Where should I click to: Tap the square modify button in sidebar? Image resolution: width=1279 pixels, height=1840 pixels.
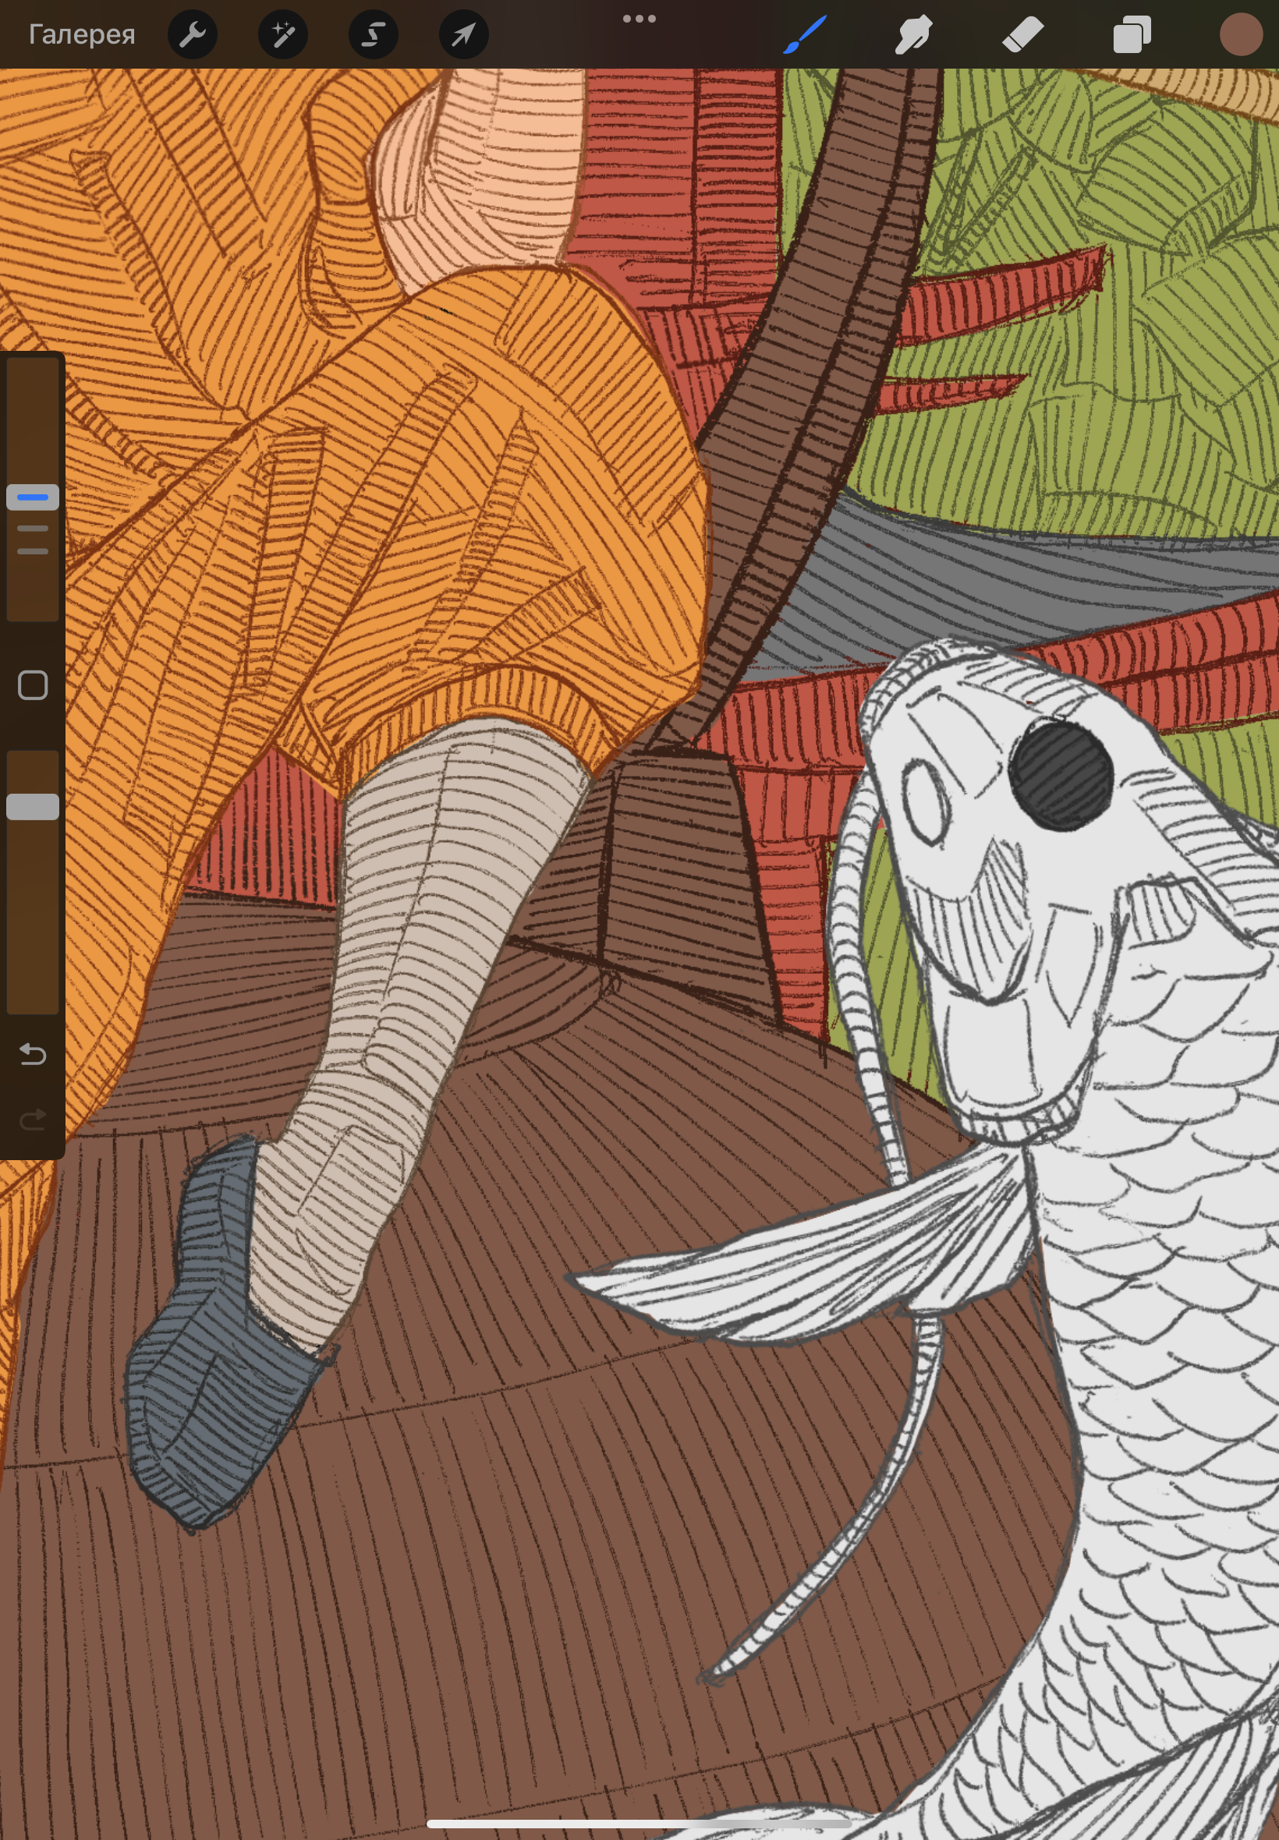(x=33, y=685)
